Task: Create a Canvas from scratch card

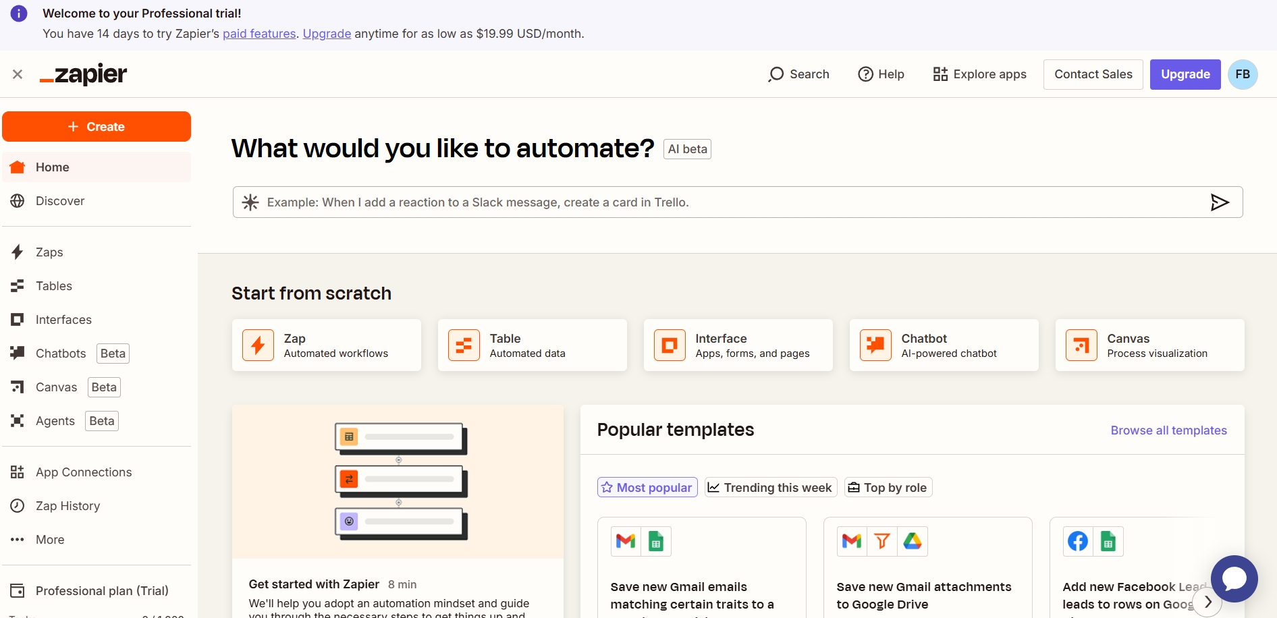Action: pos(1150,345)
